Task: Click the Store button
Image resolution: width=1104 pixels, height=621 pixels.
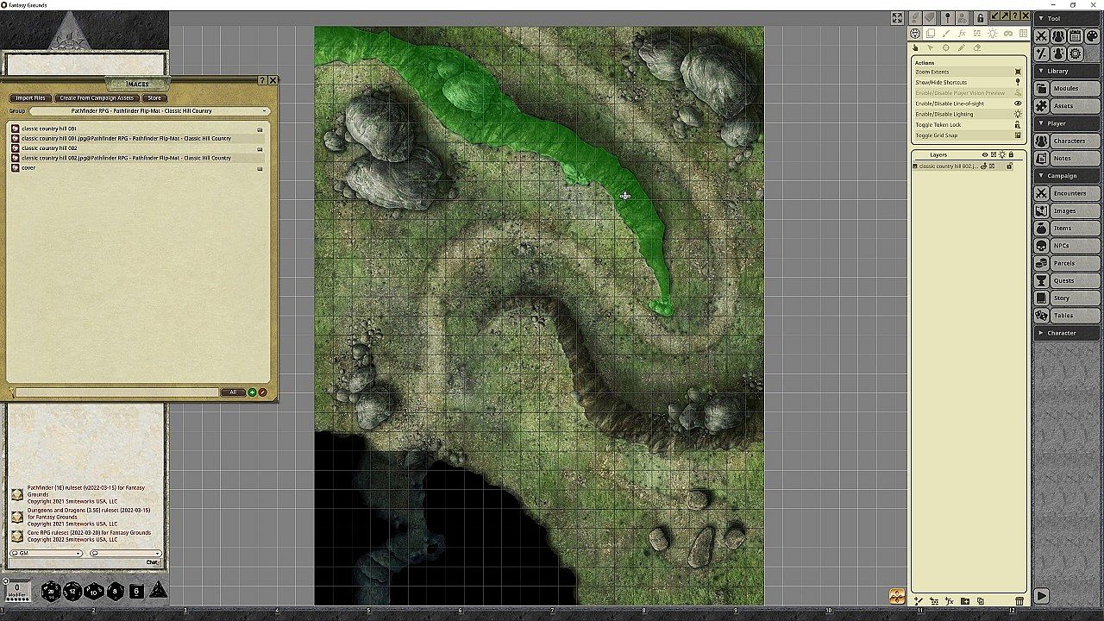Action: click(x=154, y=98)
